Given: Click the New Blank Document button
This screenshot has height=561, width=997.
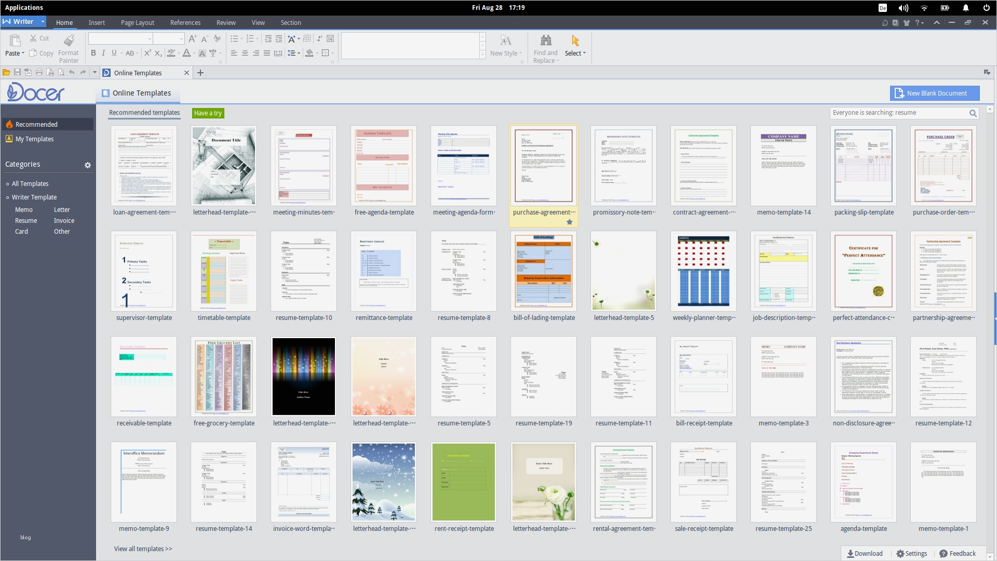Looking at the screenshot, I should point(934,94).
